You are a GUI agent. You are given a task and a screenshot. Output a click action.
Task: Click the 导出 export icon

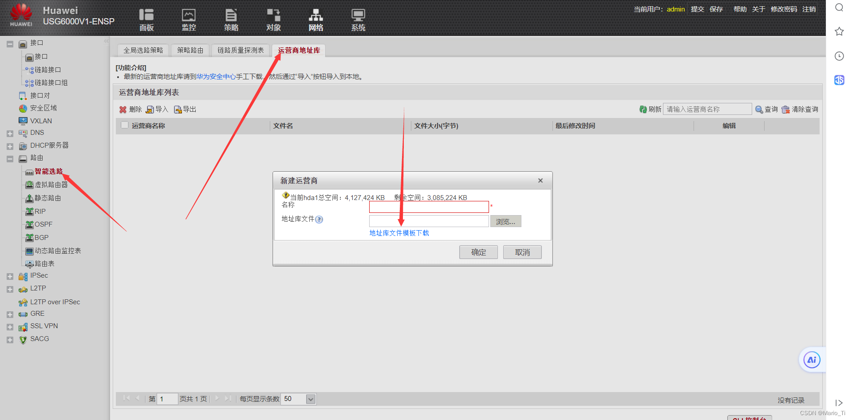tap(178, 110)
